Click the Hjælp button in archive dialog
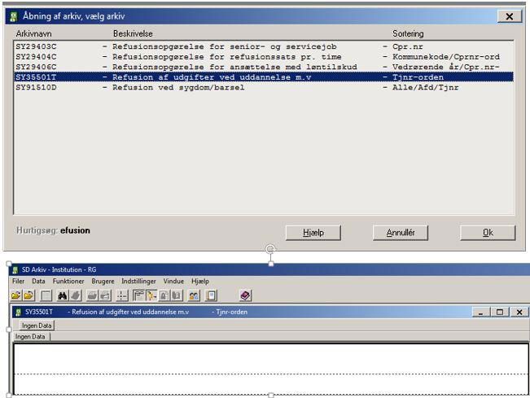The height and width of the screenshot is (398, 530). (x=313, y=233)
